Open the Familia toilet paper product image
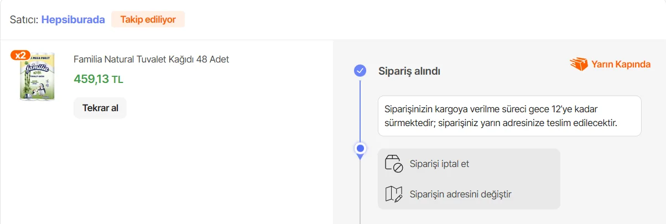Screen dimensions: 666x224 (37, 79)
